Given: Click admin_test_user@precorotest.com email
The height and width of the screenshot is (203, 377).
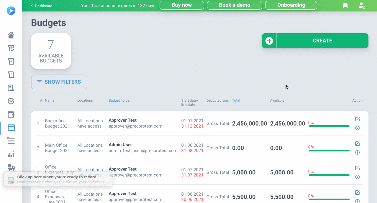Looking at the screenshot, I should (143, 151).
